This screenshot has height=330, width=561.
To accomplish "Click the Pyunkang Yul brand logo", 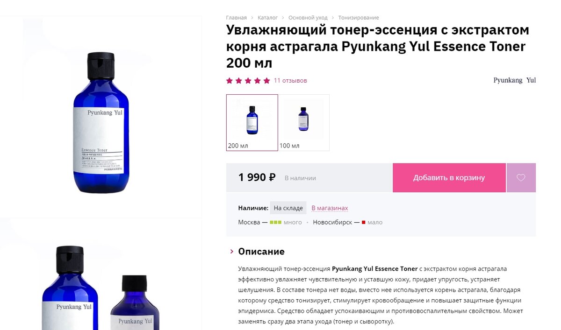I will (514, 80).
